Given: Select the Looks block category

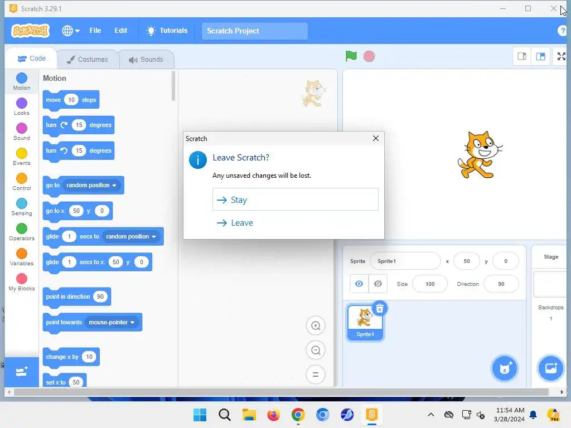Looking at the screenshot, I should point(22,106).
